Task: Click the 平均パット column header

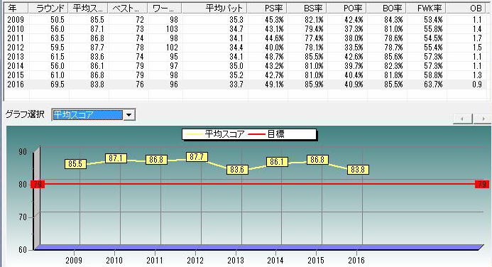Action: (214, 8)
